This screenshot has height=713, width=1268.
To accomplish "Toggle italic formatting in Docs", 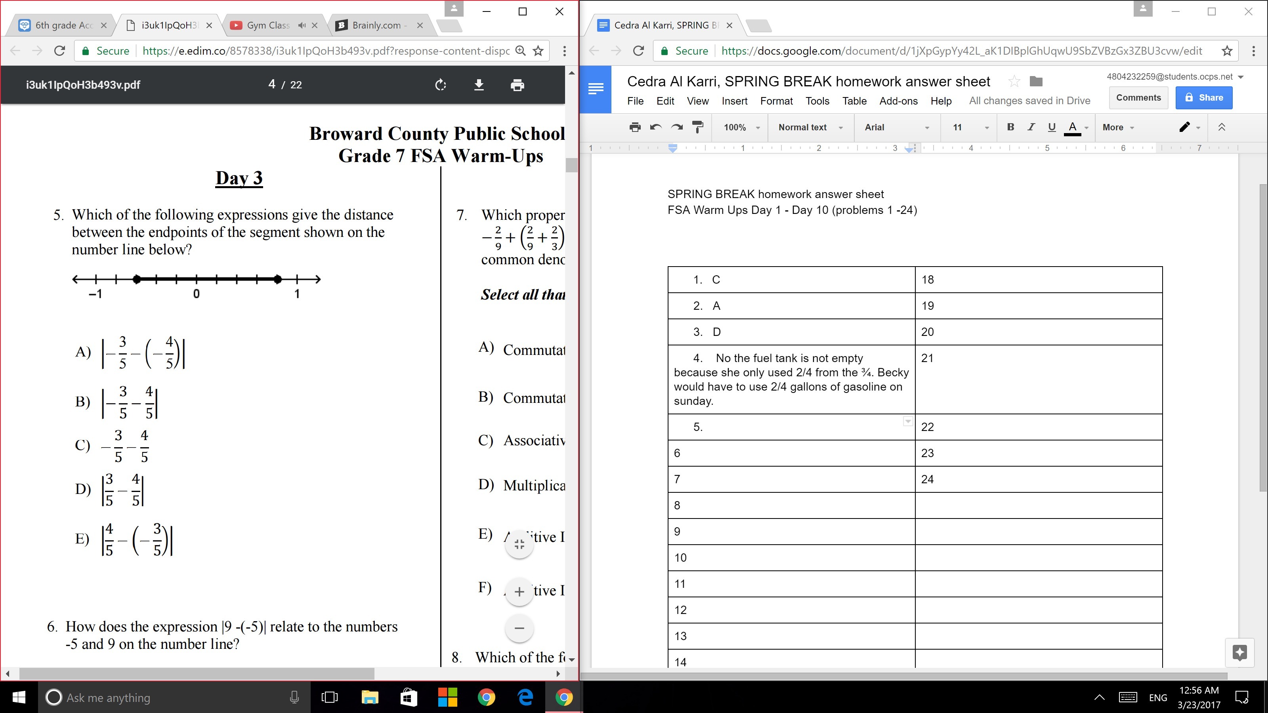I will 1031,128.
